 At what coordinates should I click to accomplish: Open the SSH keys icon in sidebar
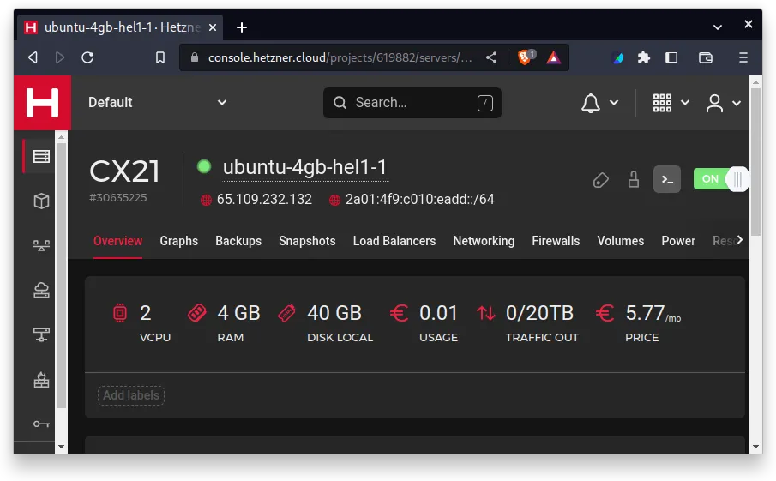click(x=41, y=424)
